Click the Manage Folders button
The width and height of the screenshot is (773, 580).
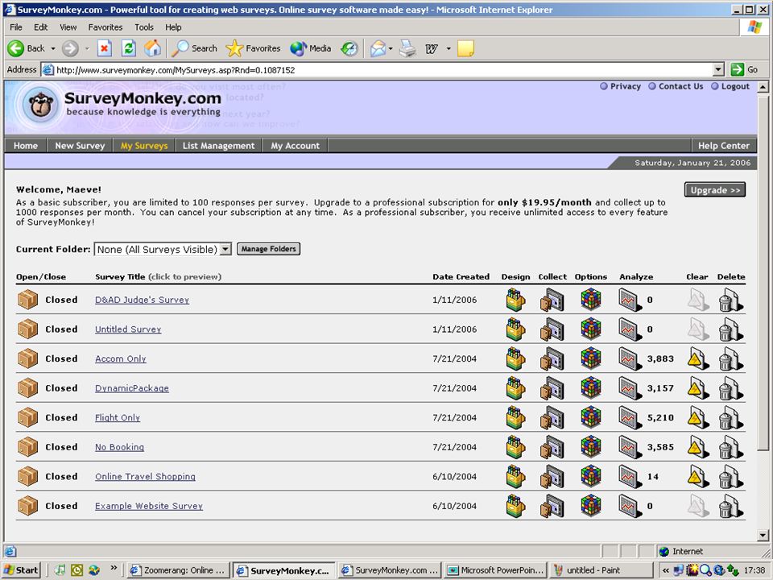[x=268, y=249]
